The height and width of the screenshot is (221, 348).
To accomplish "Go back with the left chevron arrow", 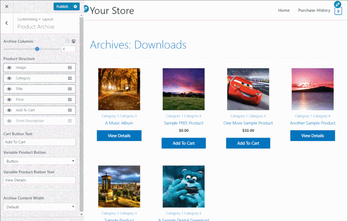I will (7, 23).
